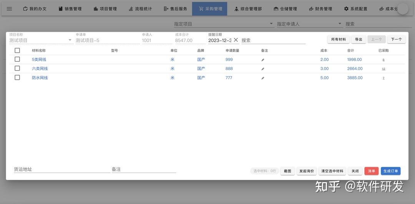Screen dimensions: 415x204
Task: Click 申请数量 value 888
Action: pos(229,68)
